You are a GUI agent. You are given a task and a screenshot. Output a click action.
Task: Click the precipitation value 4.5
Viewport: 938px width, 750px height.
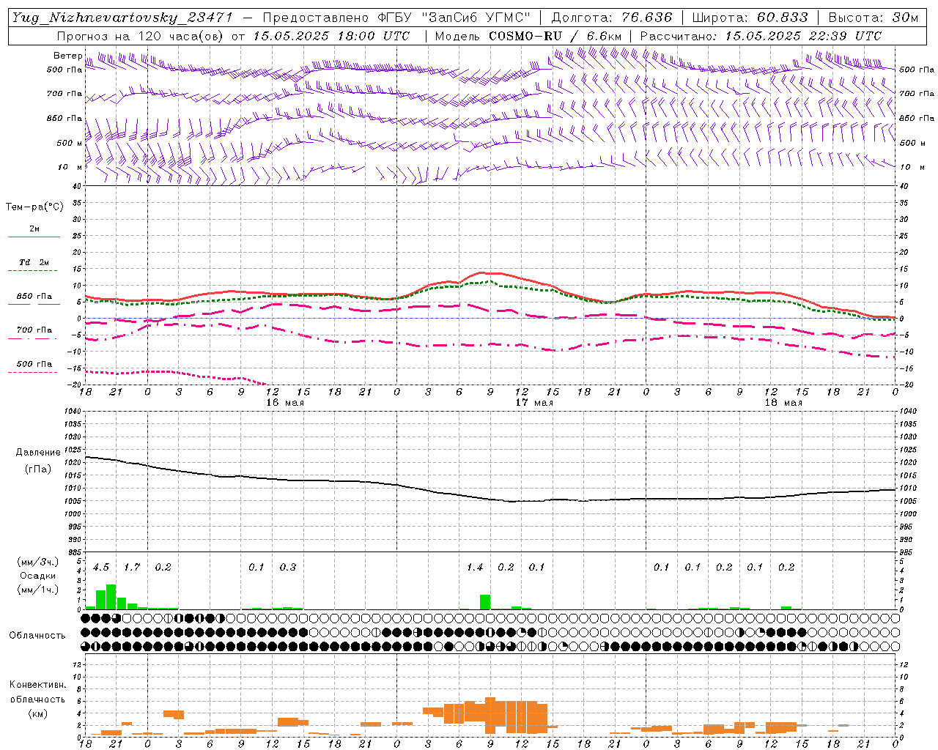click(101, 567)
